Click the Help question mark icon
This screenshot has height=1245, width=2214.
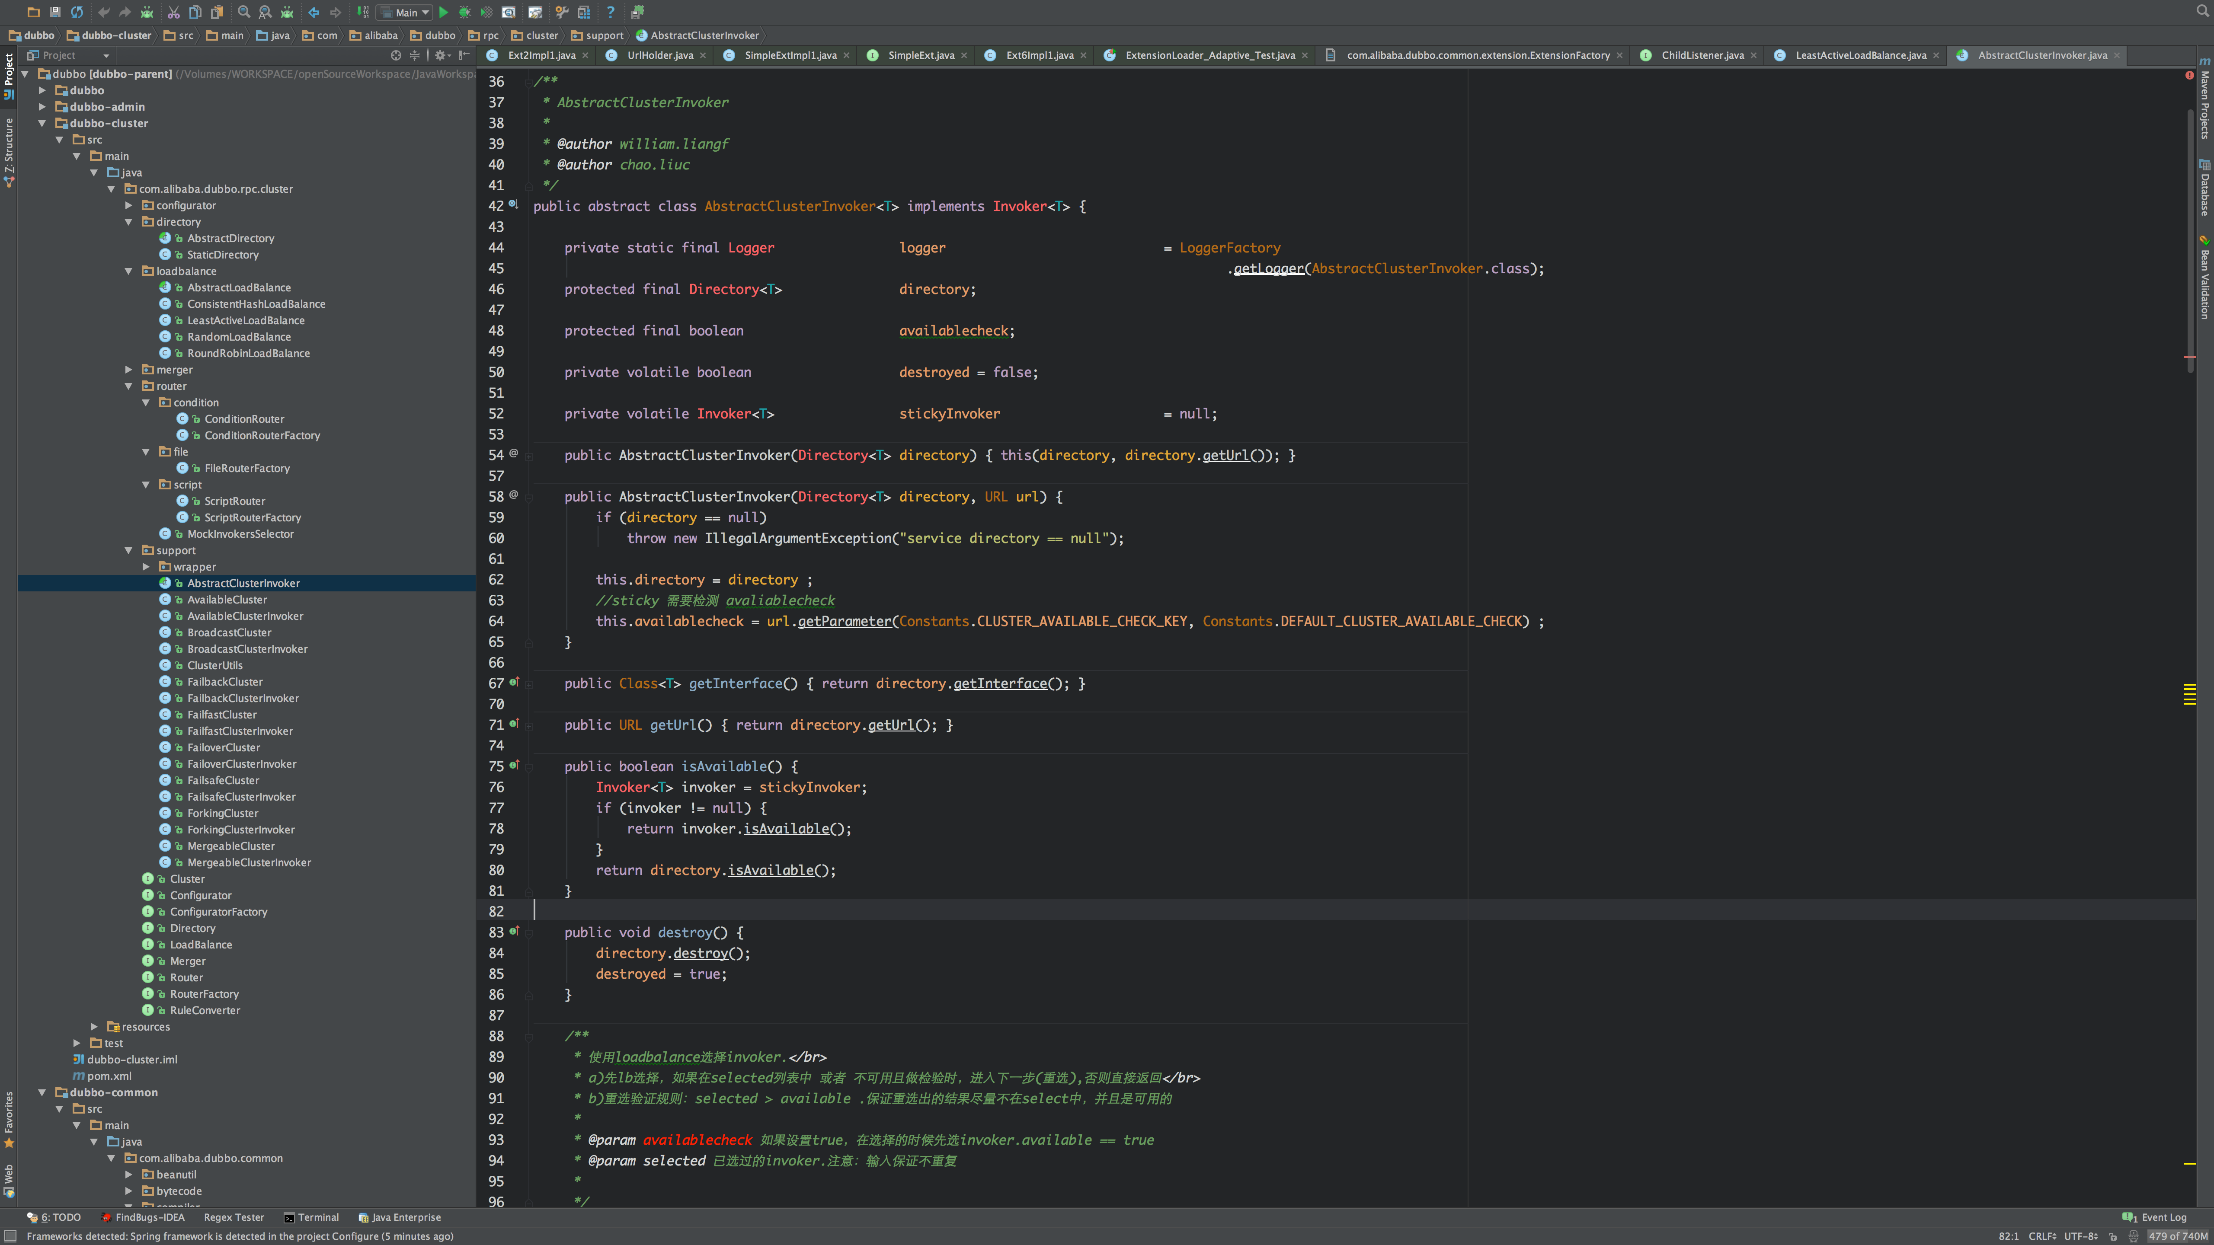coord(610,12)
